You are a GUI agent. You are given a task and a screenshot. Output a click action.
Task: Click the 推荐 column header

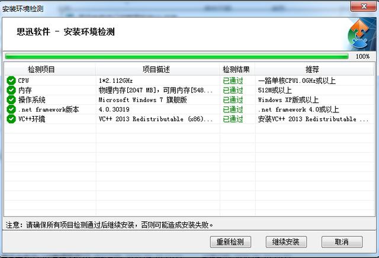(x=314, y=70)
